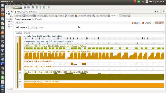Uncheck the Graphs checkbox
This screenshot has height=93, width=166.
tap(143, 23)
